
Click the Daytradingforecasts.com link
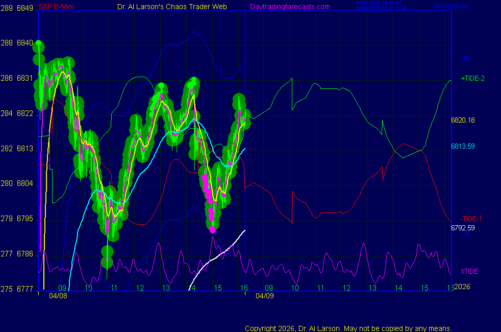point(289,7)
